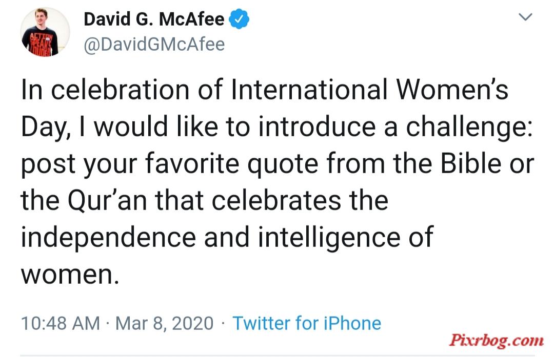Click the display name David G. McAfee

[154, 19]
